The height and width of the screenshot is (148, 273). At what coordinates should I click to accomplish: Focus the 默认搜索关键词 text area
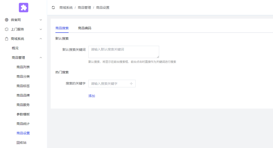pyautogui.click(x=124, y=52)
